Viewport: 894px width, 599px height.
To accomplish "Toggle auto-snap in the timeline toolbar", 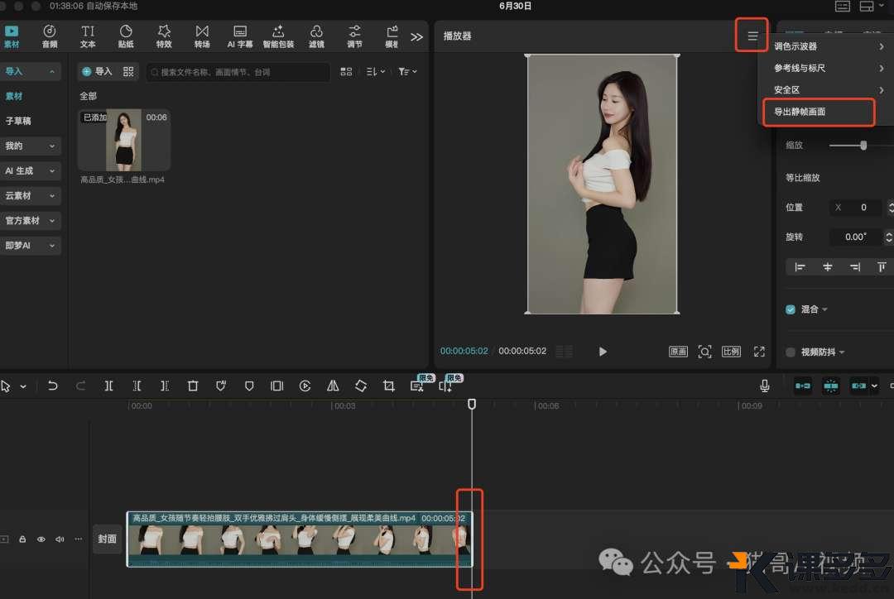I will coord(831,386).
